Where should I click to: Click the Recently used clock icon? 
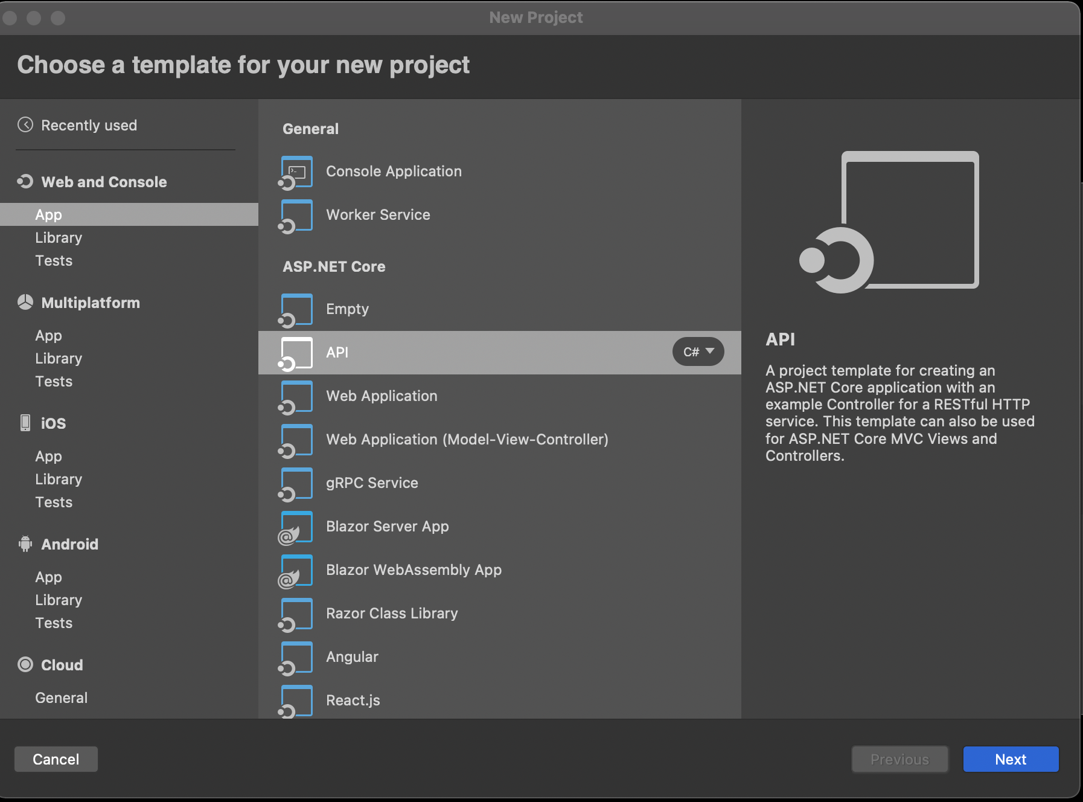click(25, 124)
